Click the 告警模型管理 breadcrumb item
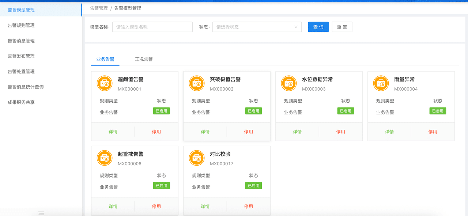The image size is (468, 216). [x=128, y=8]
